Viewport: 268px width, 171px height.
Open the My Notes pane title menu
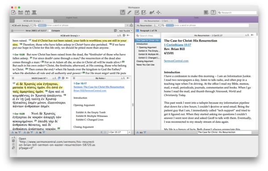[x=100, y=78]
